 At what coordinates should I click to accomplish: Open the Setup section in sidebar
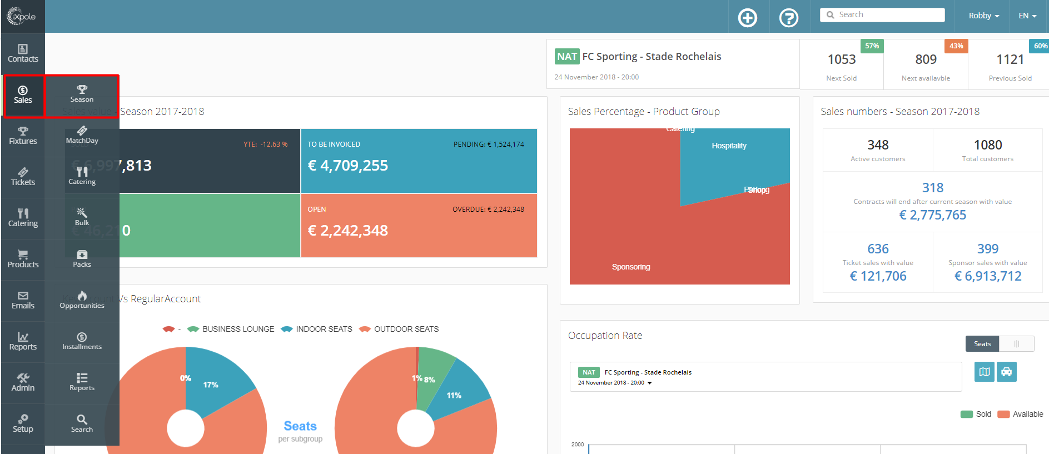pyautogui.click(x=23, y=424)
